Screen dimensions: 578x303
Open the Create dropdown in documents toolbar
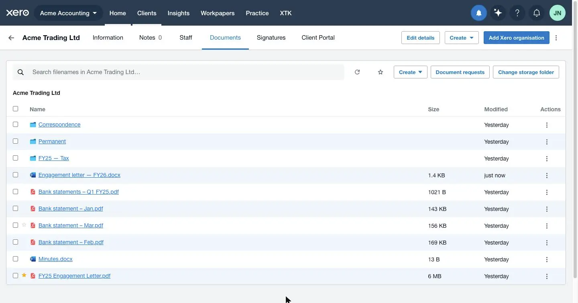tap(410, 72)
